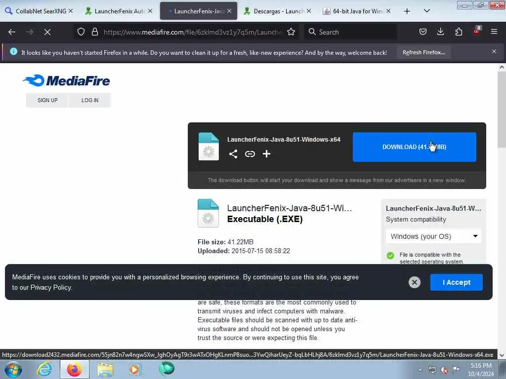Viewport: 506px width, 379px height.
Task: Click the plus icon to save file
Action: (266, 154)
